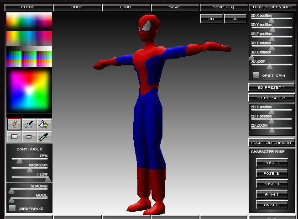Click the UNDO button

(77, 7)
